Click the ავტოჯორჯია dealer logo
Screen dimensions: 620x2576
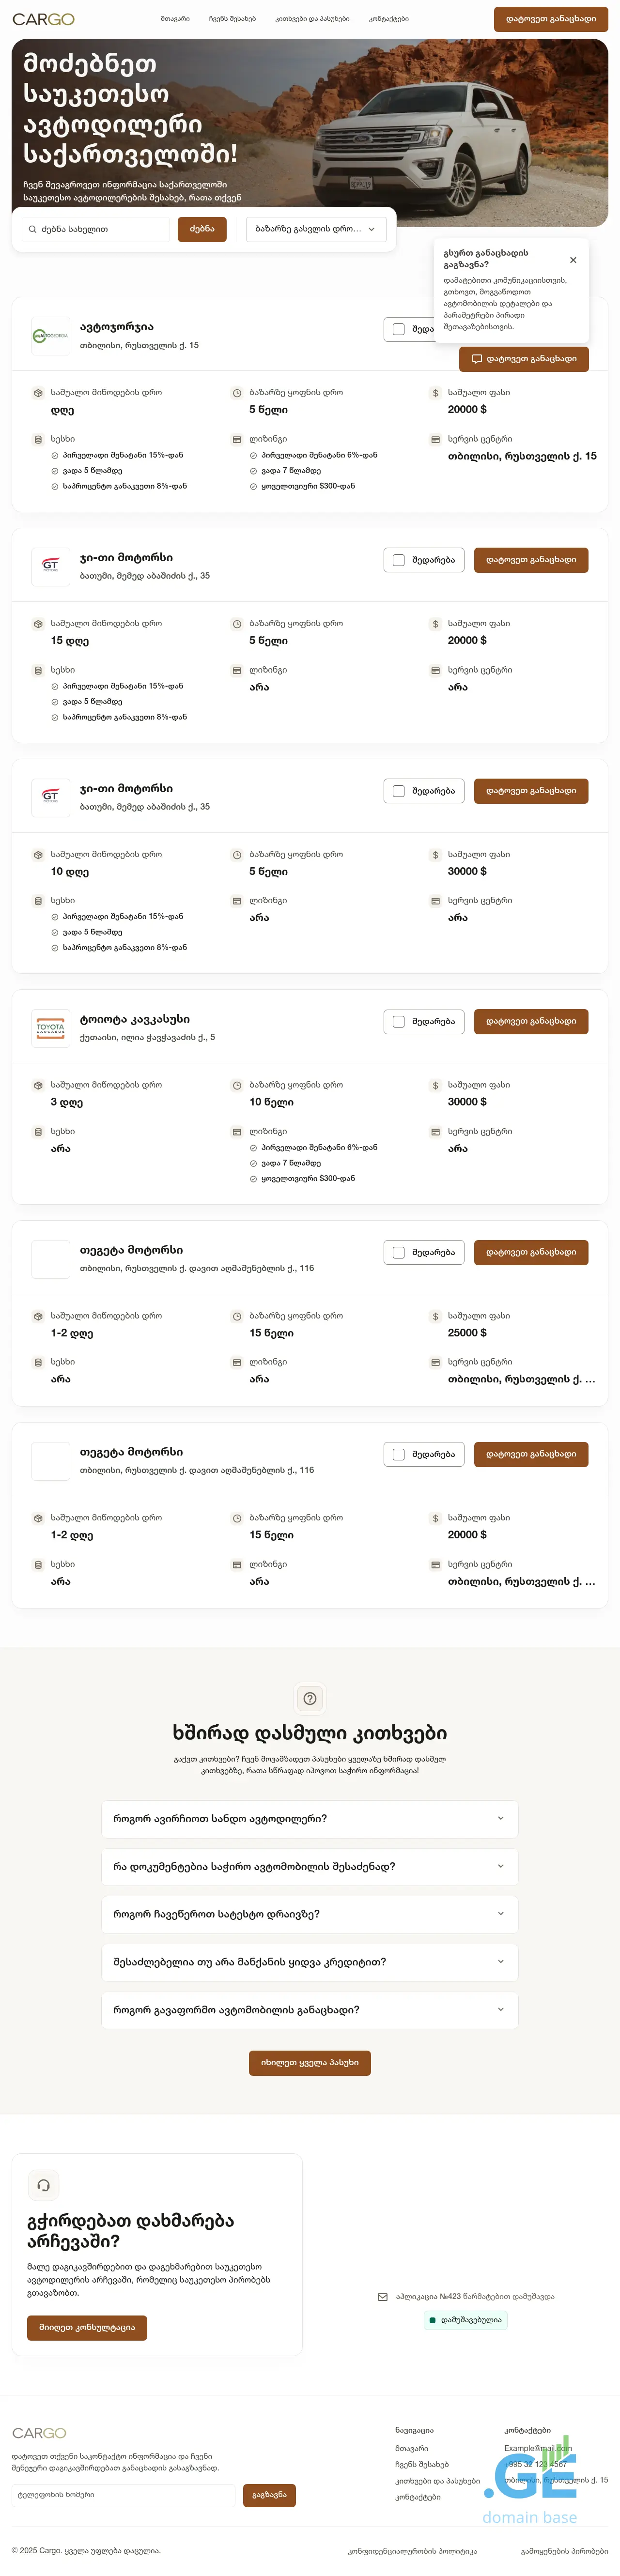pyautogui.click(x=50, y=336)
